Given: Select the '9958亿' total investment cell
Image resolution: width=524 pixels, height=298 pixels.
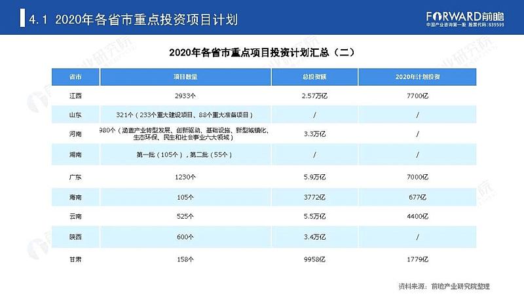Looking at the screenshot, I should click(314, 259).
